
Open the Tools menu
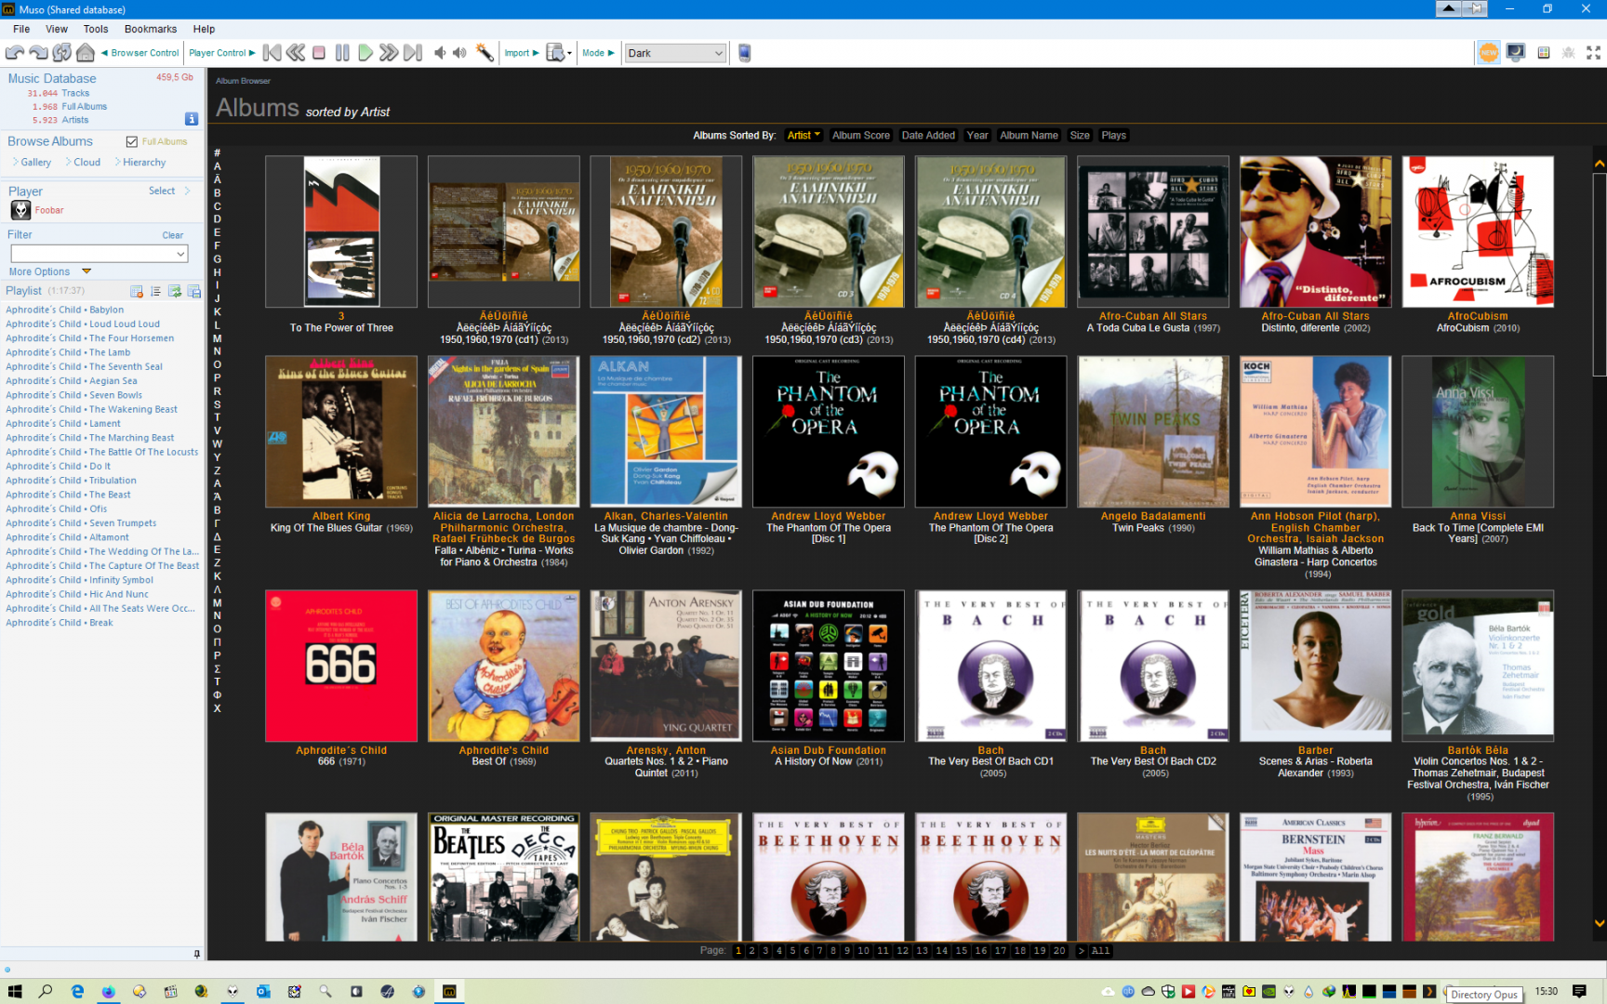(x=96, y=29)
